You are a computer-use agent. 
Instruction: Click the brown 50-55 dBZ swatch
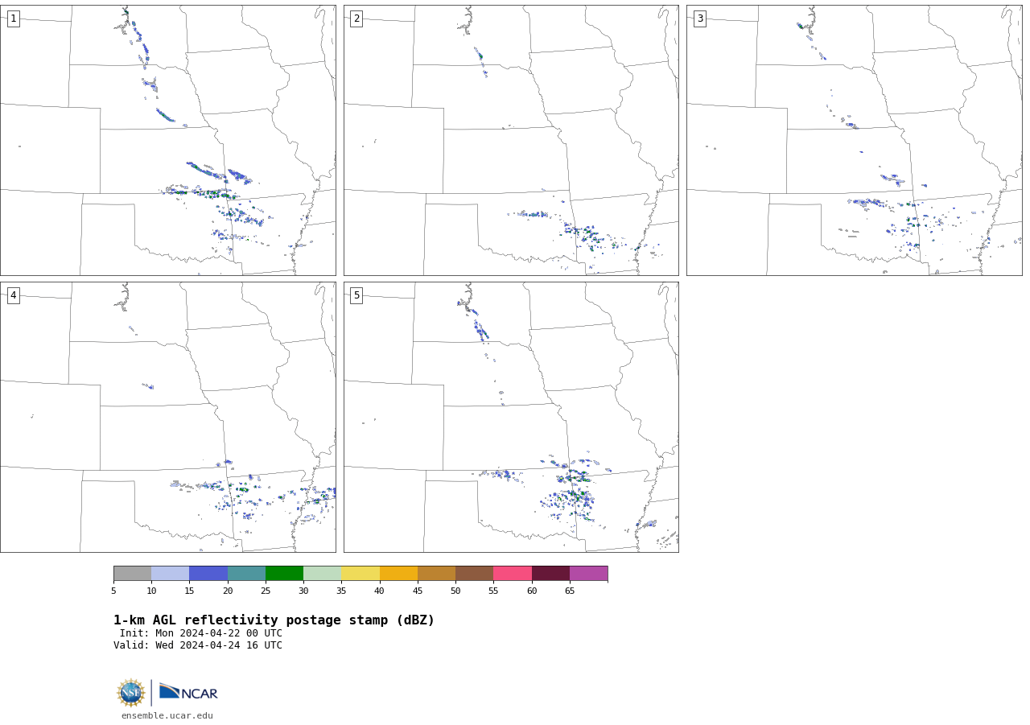pos(475,574)
